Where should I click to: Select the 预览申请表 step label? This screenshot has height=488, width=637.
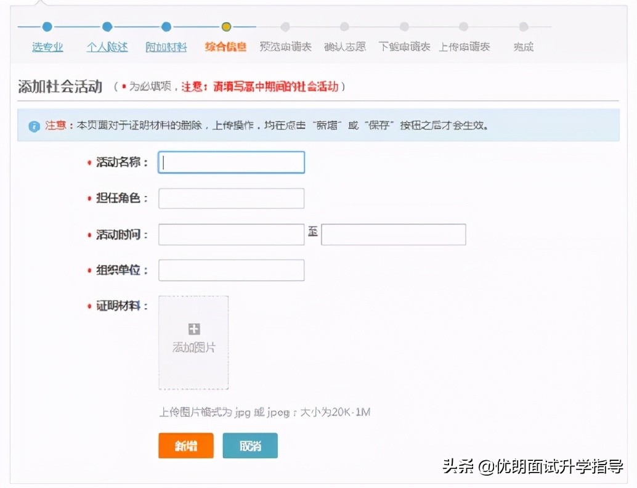pos(286,47)
